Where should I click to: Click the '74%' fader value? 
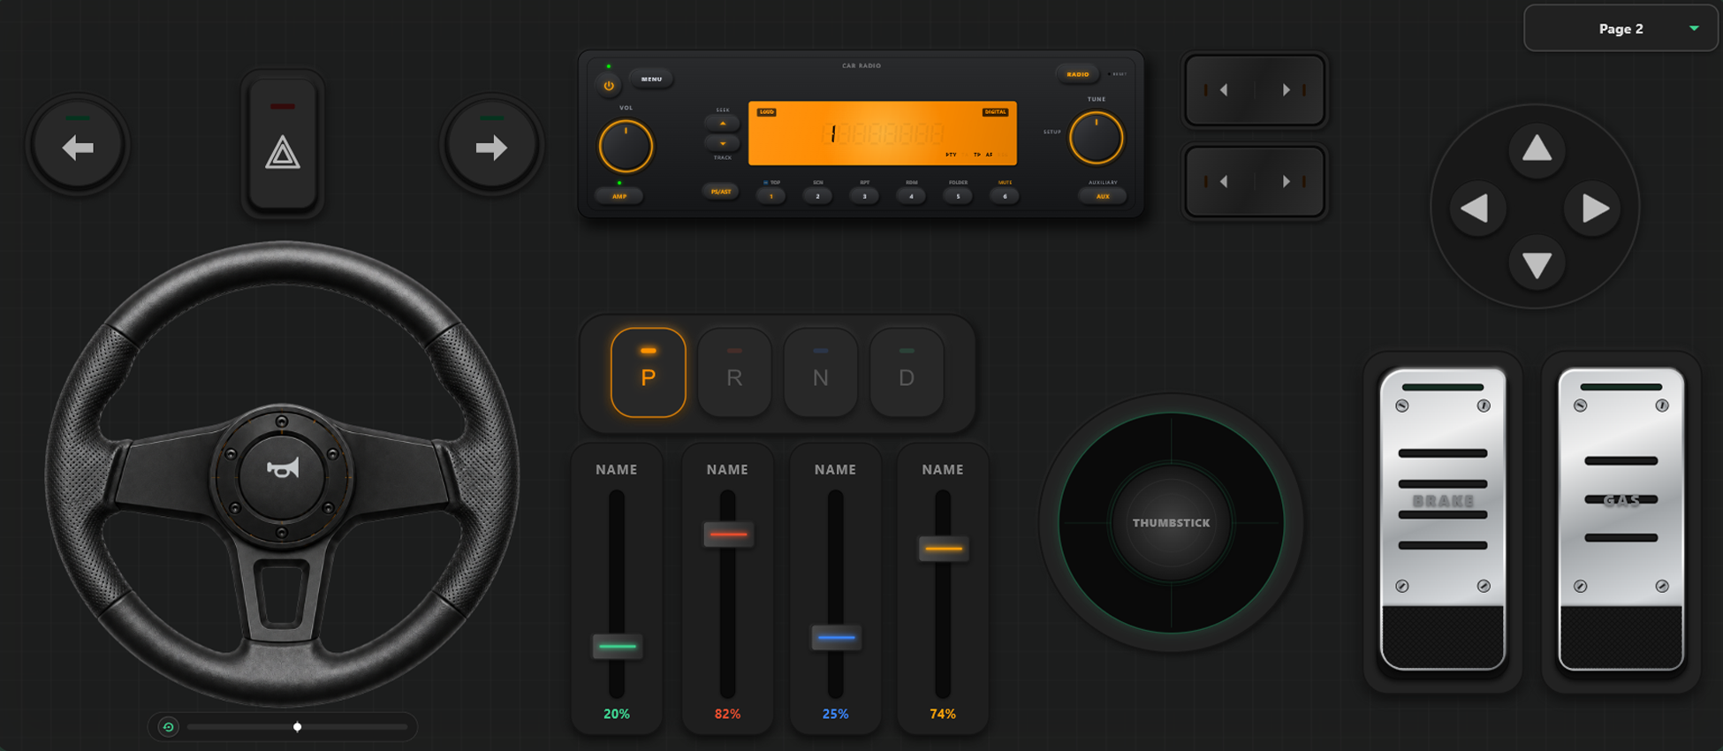pyautogui.click(x=943, y=714)
